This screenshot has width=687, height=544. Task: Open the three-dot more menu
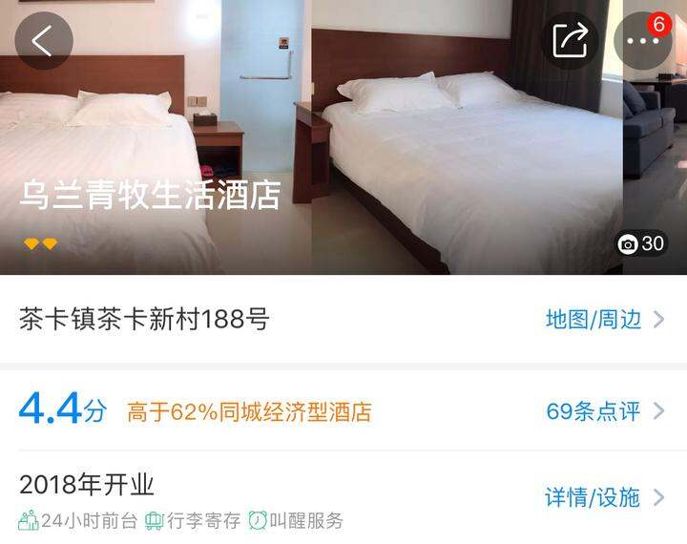[x=643, y=41]
